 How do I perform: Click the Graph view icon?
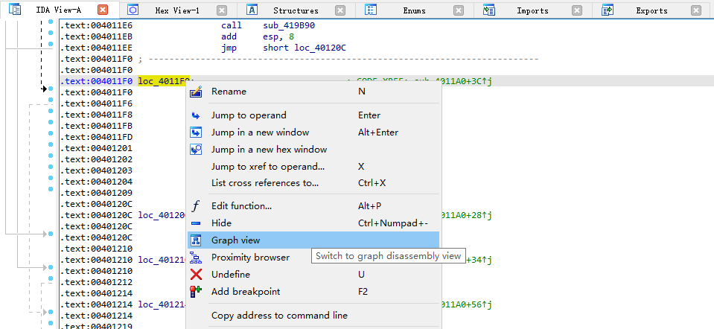pyautogui.click(x=196, y=240)
